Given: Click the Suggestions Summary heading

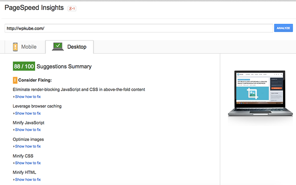Looking at the screenshot, I should 64,67.
